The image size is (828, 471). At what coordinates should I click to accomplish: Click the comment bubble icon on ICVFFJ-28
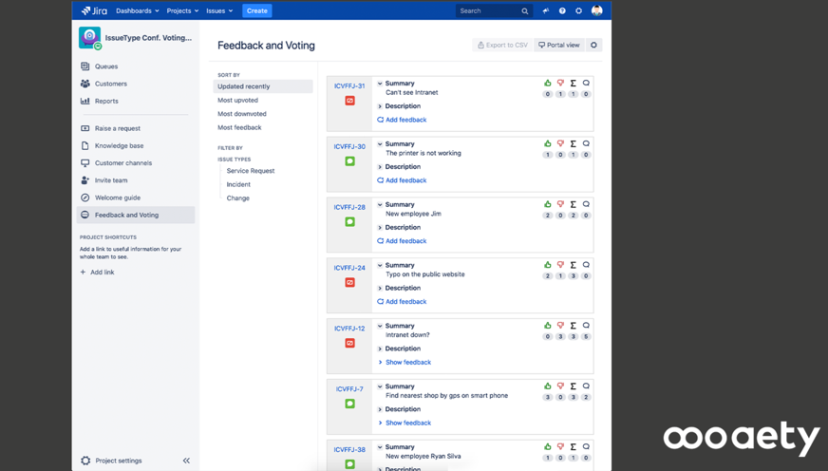(586, 204)
